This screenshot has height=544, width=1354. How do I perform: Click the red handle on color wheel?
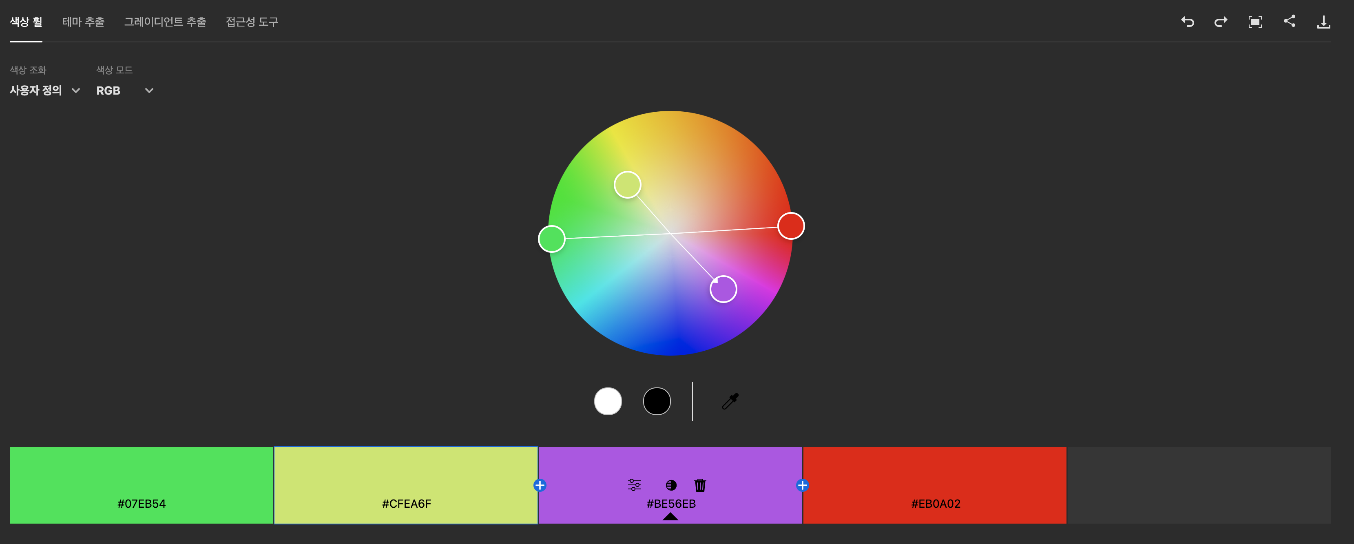790,226
